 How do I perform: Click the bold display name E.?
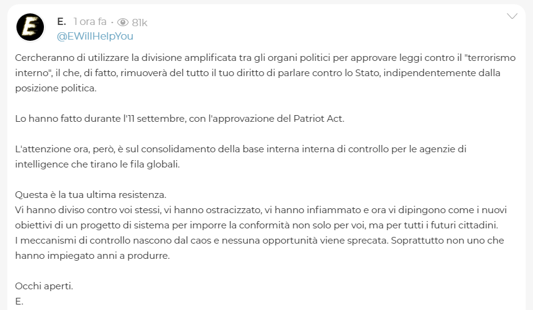click(x=61, y=22)
